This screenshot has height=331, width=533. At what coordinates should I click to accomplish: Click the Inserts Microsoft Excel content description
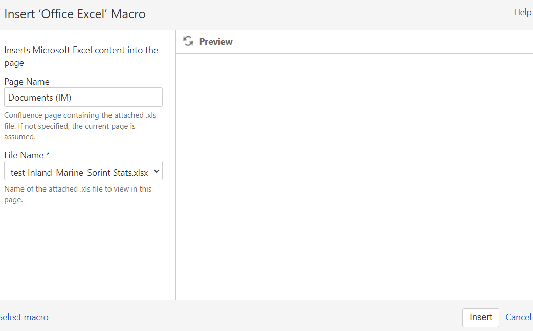tap(81, 56)
